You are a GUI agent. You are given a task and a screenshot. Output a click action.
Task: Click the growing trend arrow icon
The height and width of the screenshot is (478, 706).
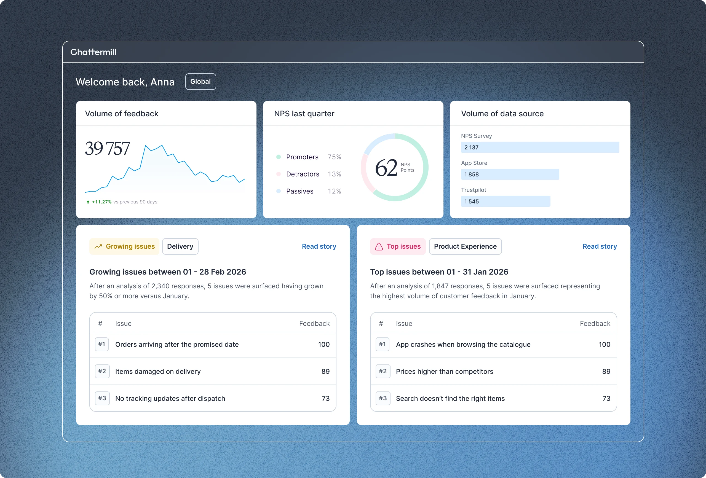[x=98, y=247]
